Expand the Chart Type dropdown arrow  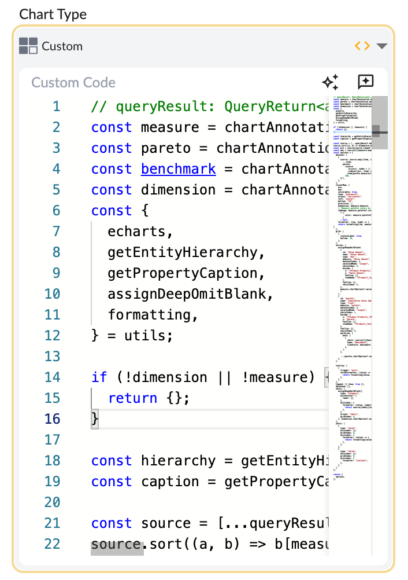pyautogui.click(x=381, y=46)
